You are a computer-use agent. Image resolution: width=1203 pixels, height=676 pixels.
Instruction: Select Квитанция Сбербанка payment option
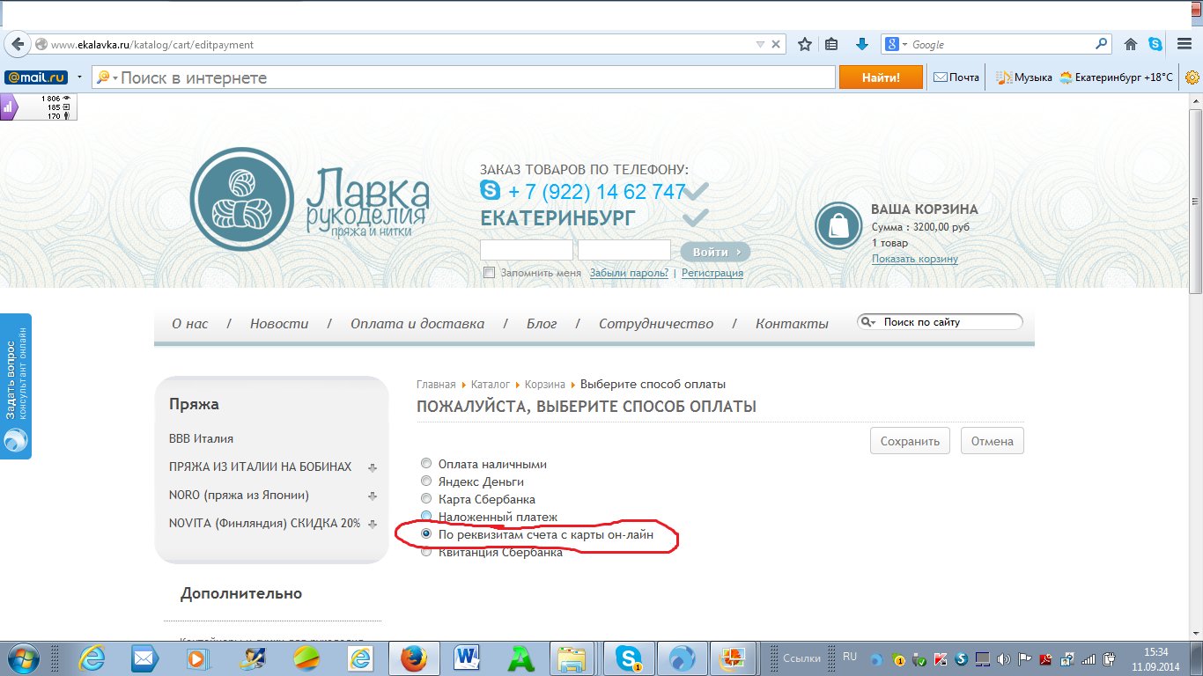point(426,552)
